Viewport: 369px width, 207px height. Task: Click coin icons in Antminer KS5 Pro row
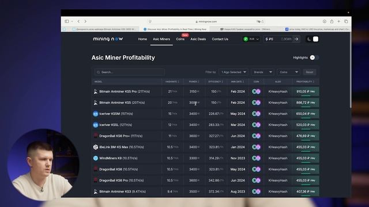click(x=256, y=91)
